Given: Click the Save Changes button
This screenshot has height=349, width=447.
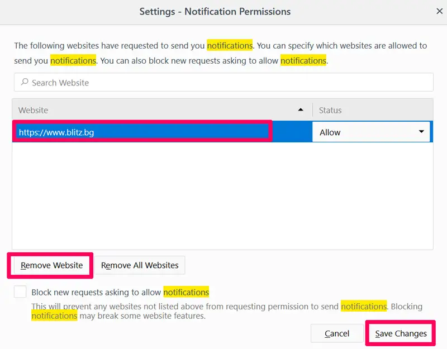Looking at the screenshot, I should [x=401, y=333].
